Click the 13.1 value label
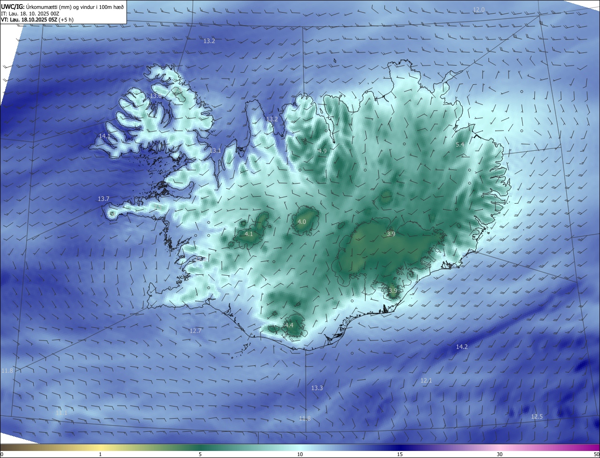 point(215,151)
